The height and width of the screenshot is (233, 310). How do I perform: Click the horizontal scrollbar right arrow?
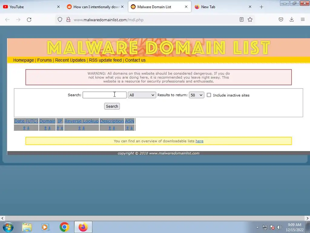308,218
